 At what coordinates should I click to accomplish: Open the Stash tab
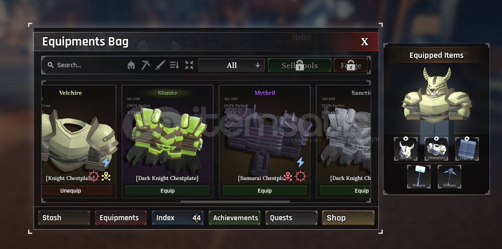(64, 218)
